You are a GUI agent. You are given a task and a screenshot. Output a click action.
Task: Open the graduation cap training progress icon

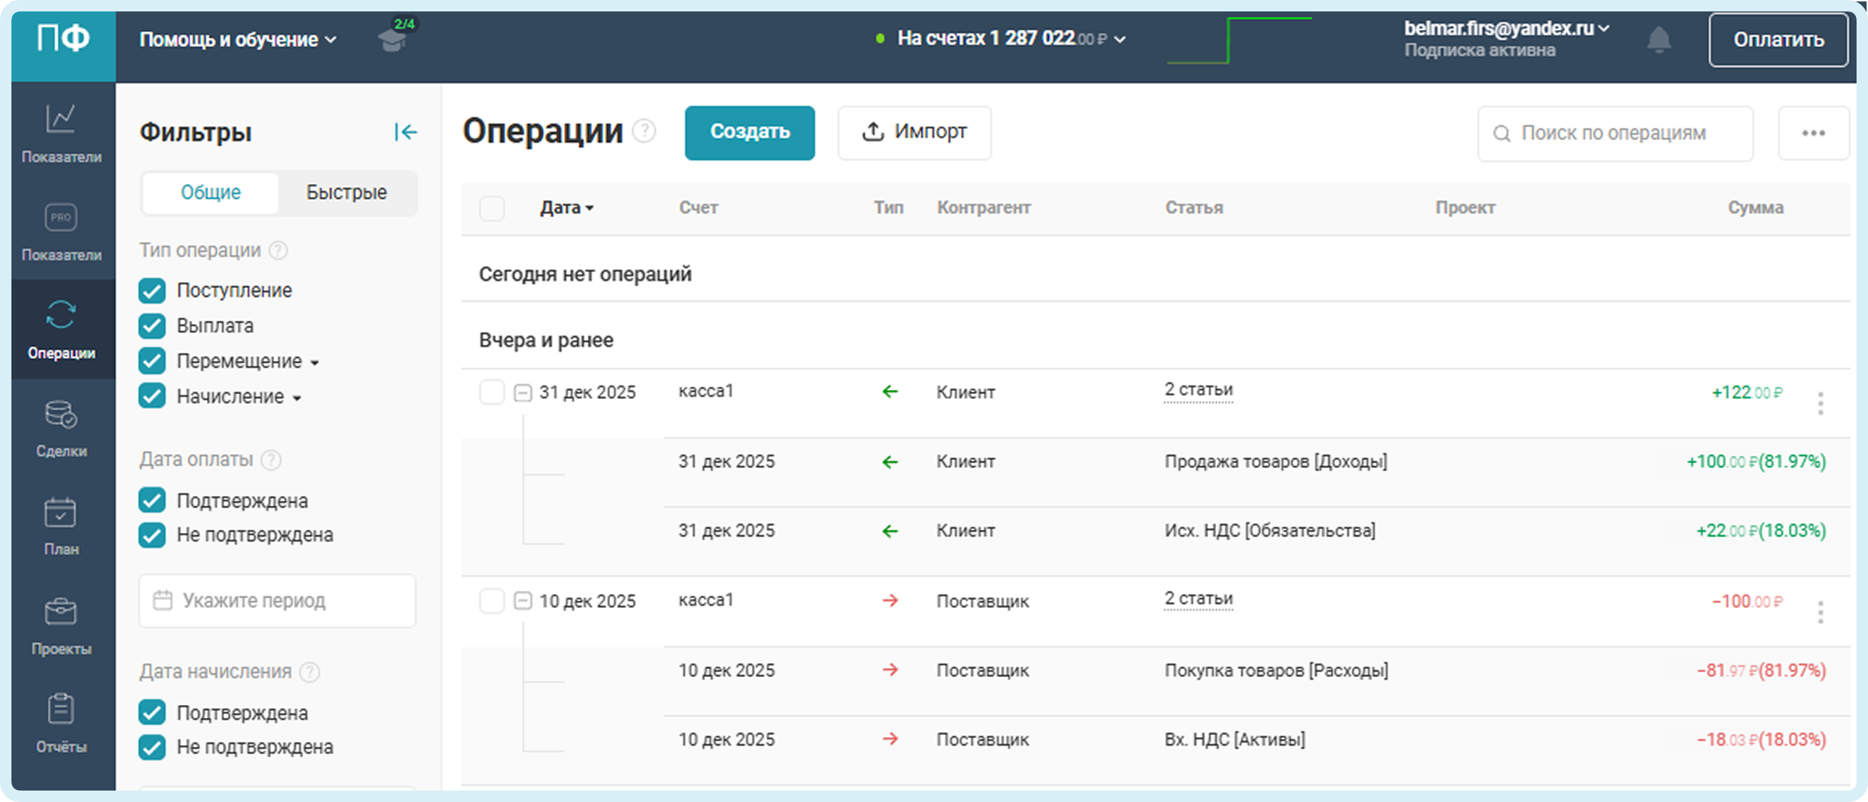pos(393,37)
